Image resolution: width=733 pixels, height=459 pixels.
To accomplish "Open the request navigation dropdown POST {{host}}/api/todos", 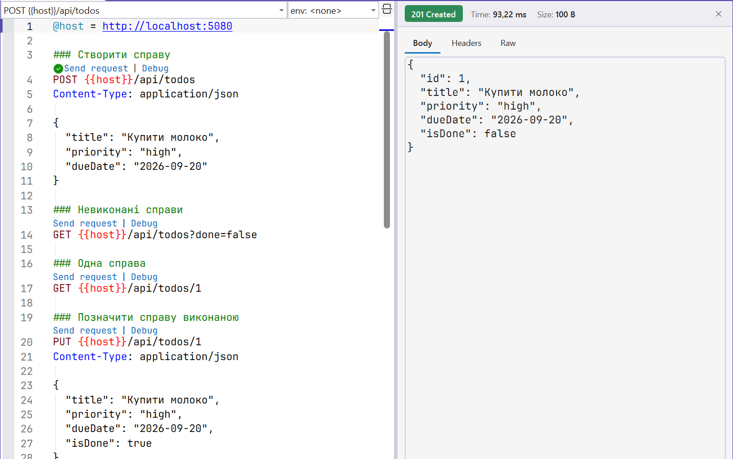I will tap(144, 10).
